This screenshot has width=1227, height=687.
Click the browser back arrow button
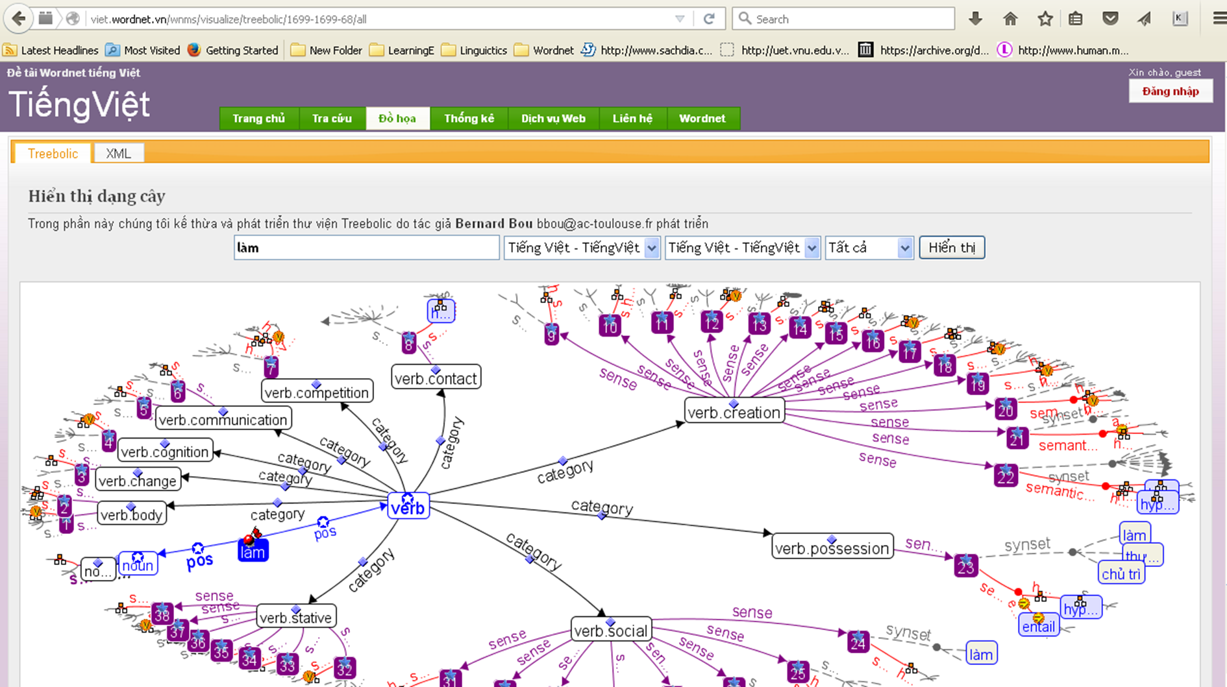point(19,19)
